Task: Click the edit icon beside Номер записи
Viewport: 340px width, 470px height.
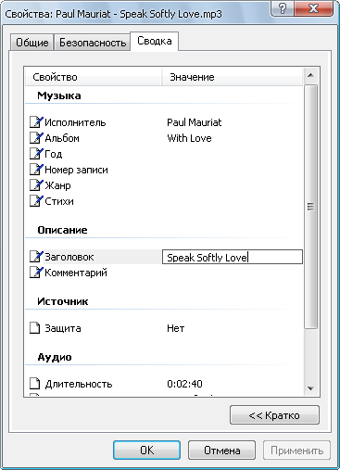Action: point(36,170)
